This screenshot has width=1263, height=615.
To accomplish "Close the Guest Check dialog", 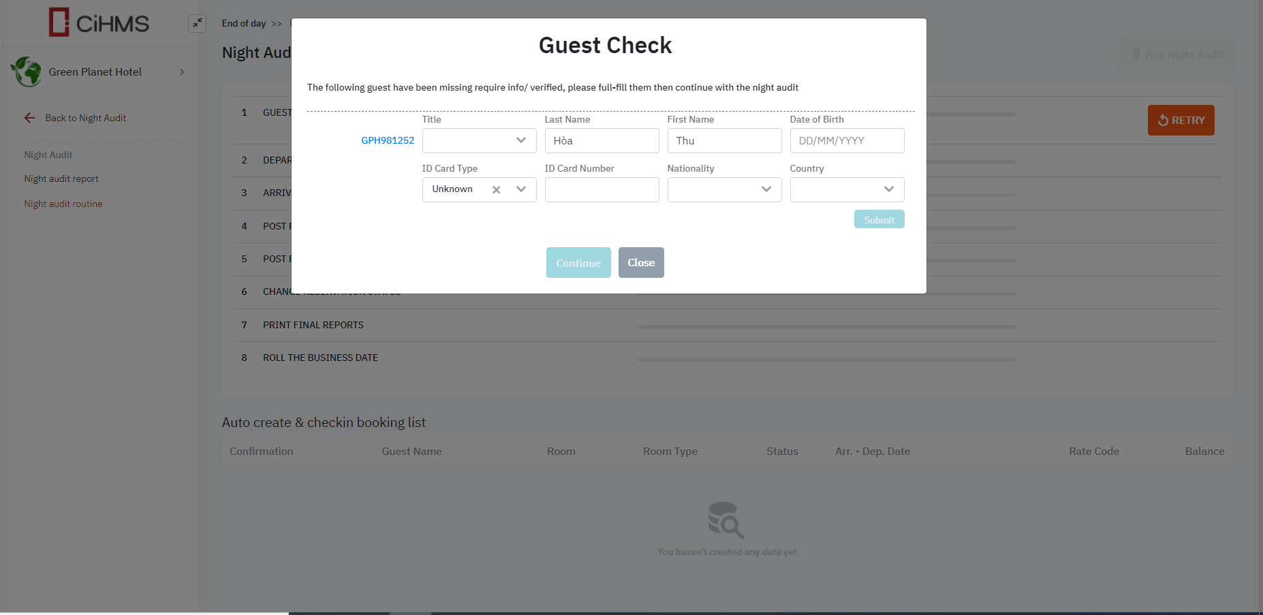I will [641, 263].
